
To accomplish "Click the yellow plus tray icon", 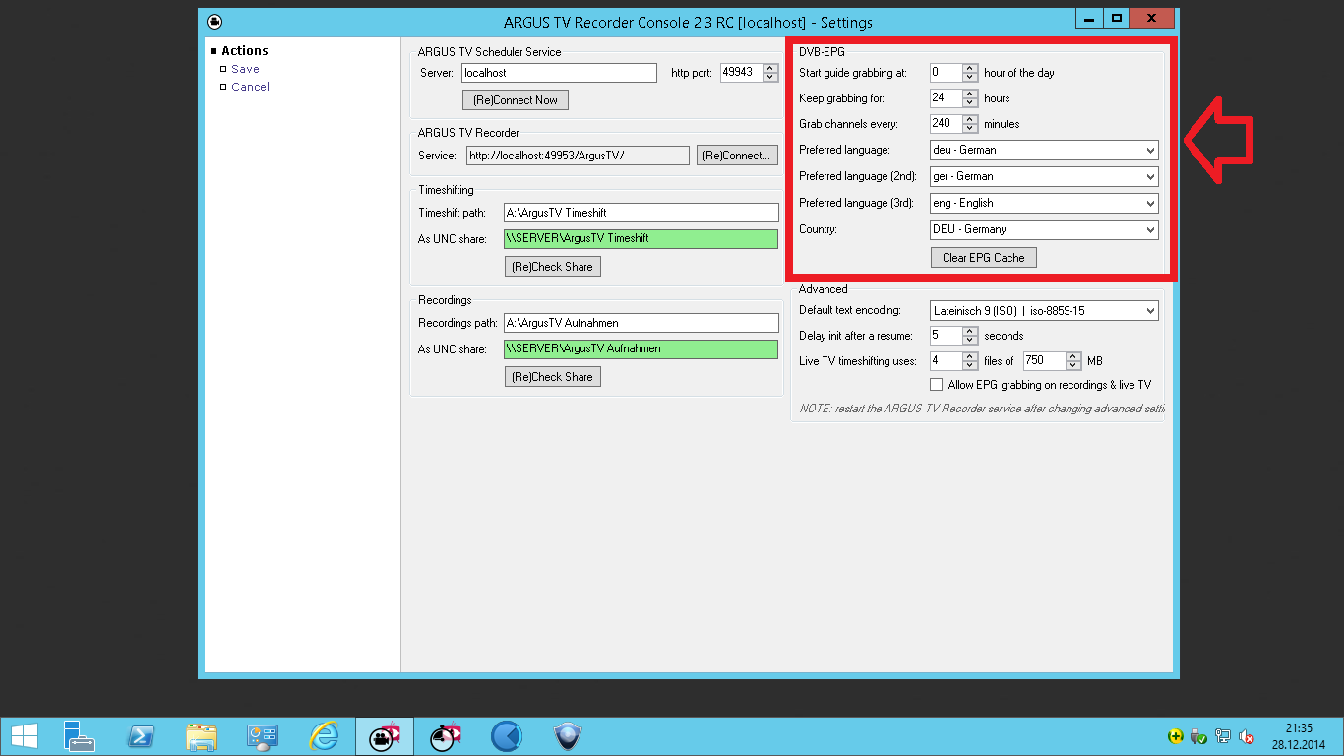I will click(1175, 736).
